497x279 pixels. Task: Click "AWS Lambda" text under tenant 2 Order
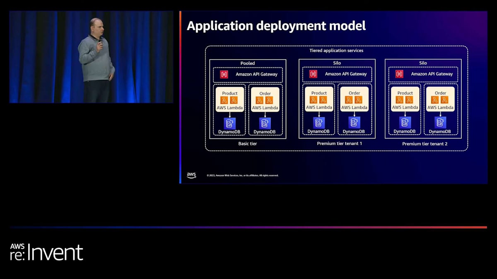[x=440, y=107]
